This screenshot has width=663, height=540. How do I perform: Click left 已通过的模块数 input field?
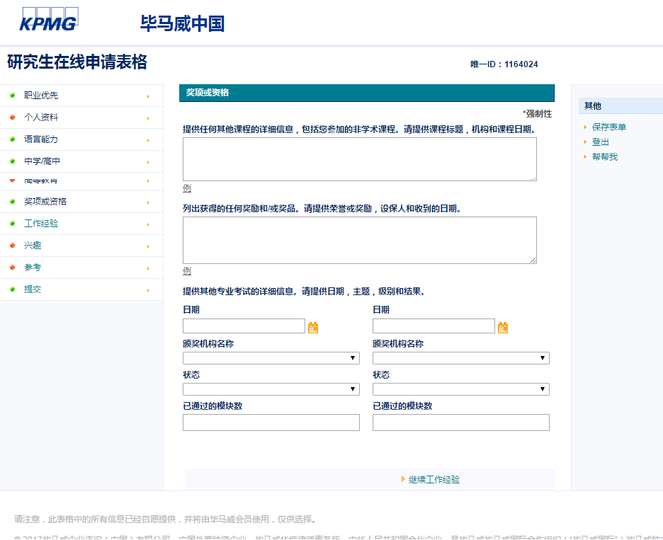click(271, 423)
